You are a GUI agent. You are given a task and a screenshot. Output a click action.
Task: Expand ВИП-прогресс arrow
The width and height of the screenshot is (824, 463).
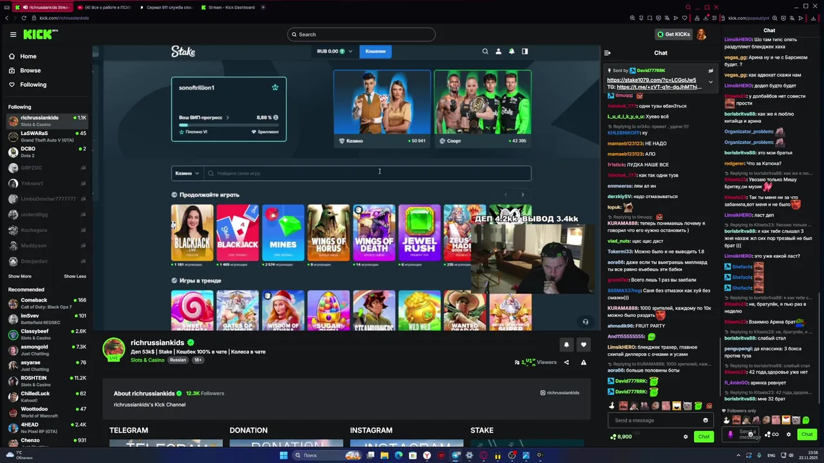[x=227, y=118]
